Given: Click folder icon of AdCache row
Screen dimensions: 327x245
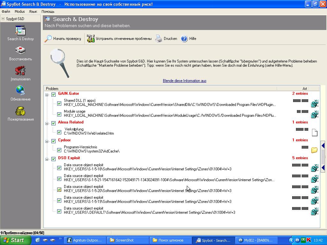Looking at the screenshot, I should coord(315,150).
